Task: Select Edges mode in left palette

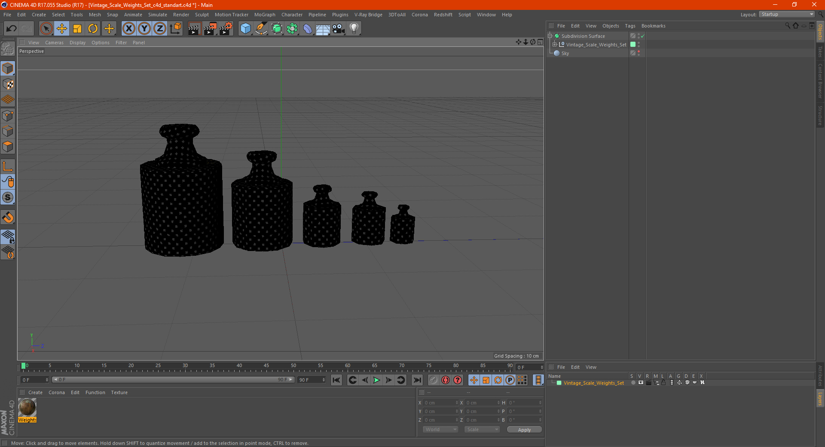Action: click(x=8, y=131)
